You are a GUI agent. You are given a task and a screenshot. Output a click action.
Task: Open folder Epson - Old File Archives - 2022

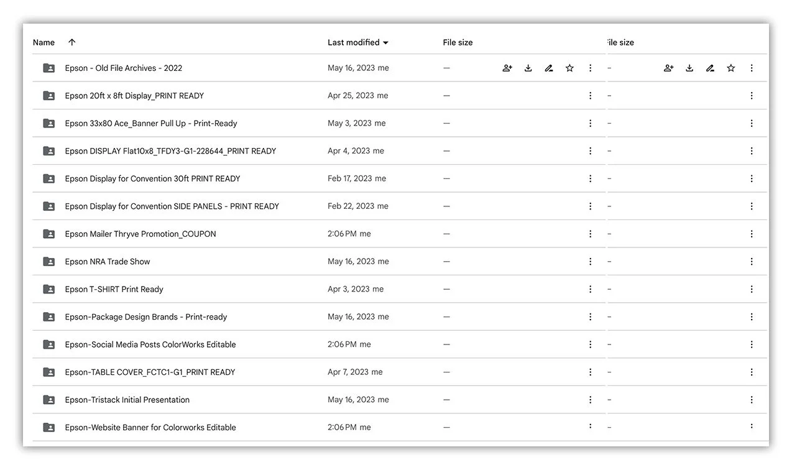(123, 68)
